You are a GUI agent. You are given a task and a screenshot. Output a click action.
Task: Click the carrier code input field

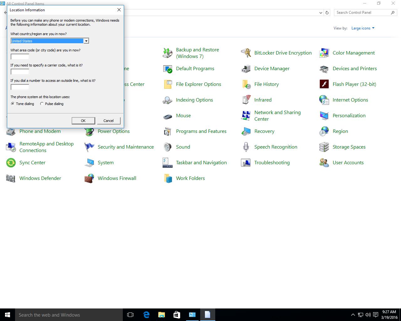(20, 72)
